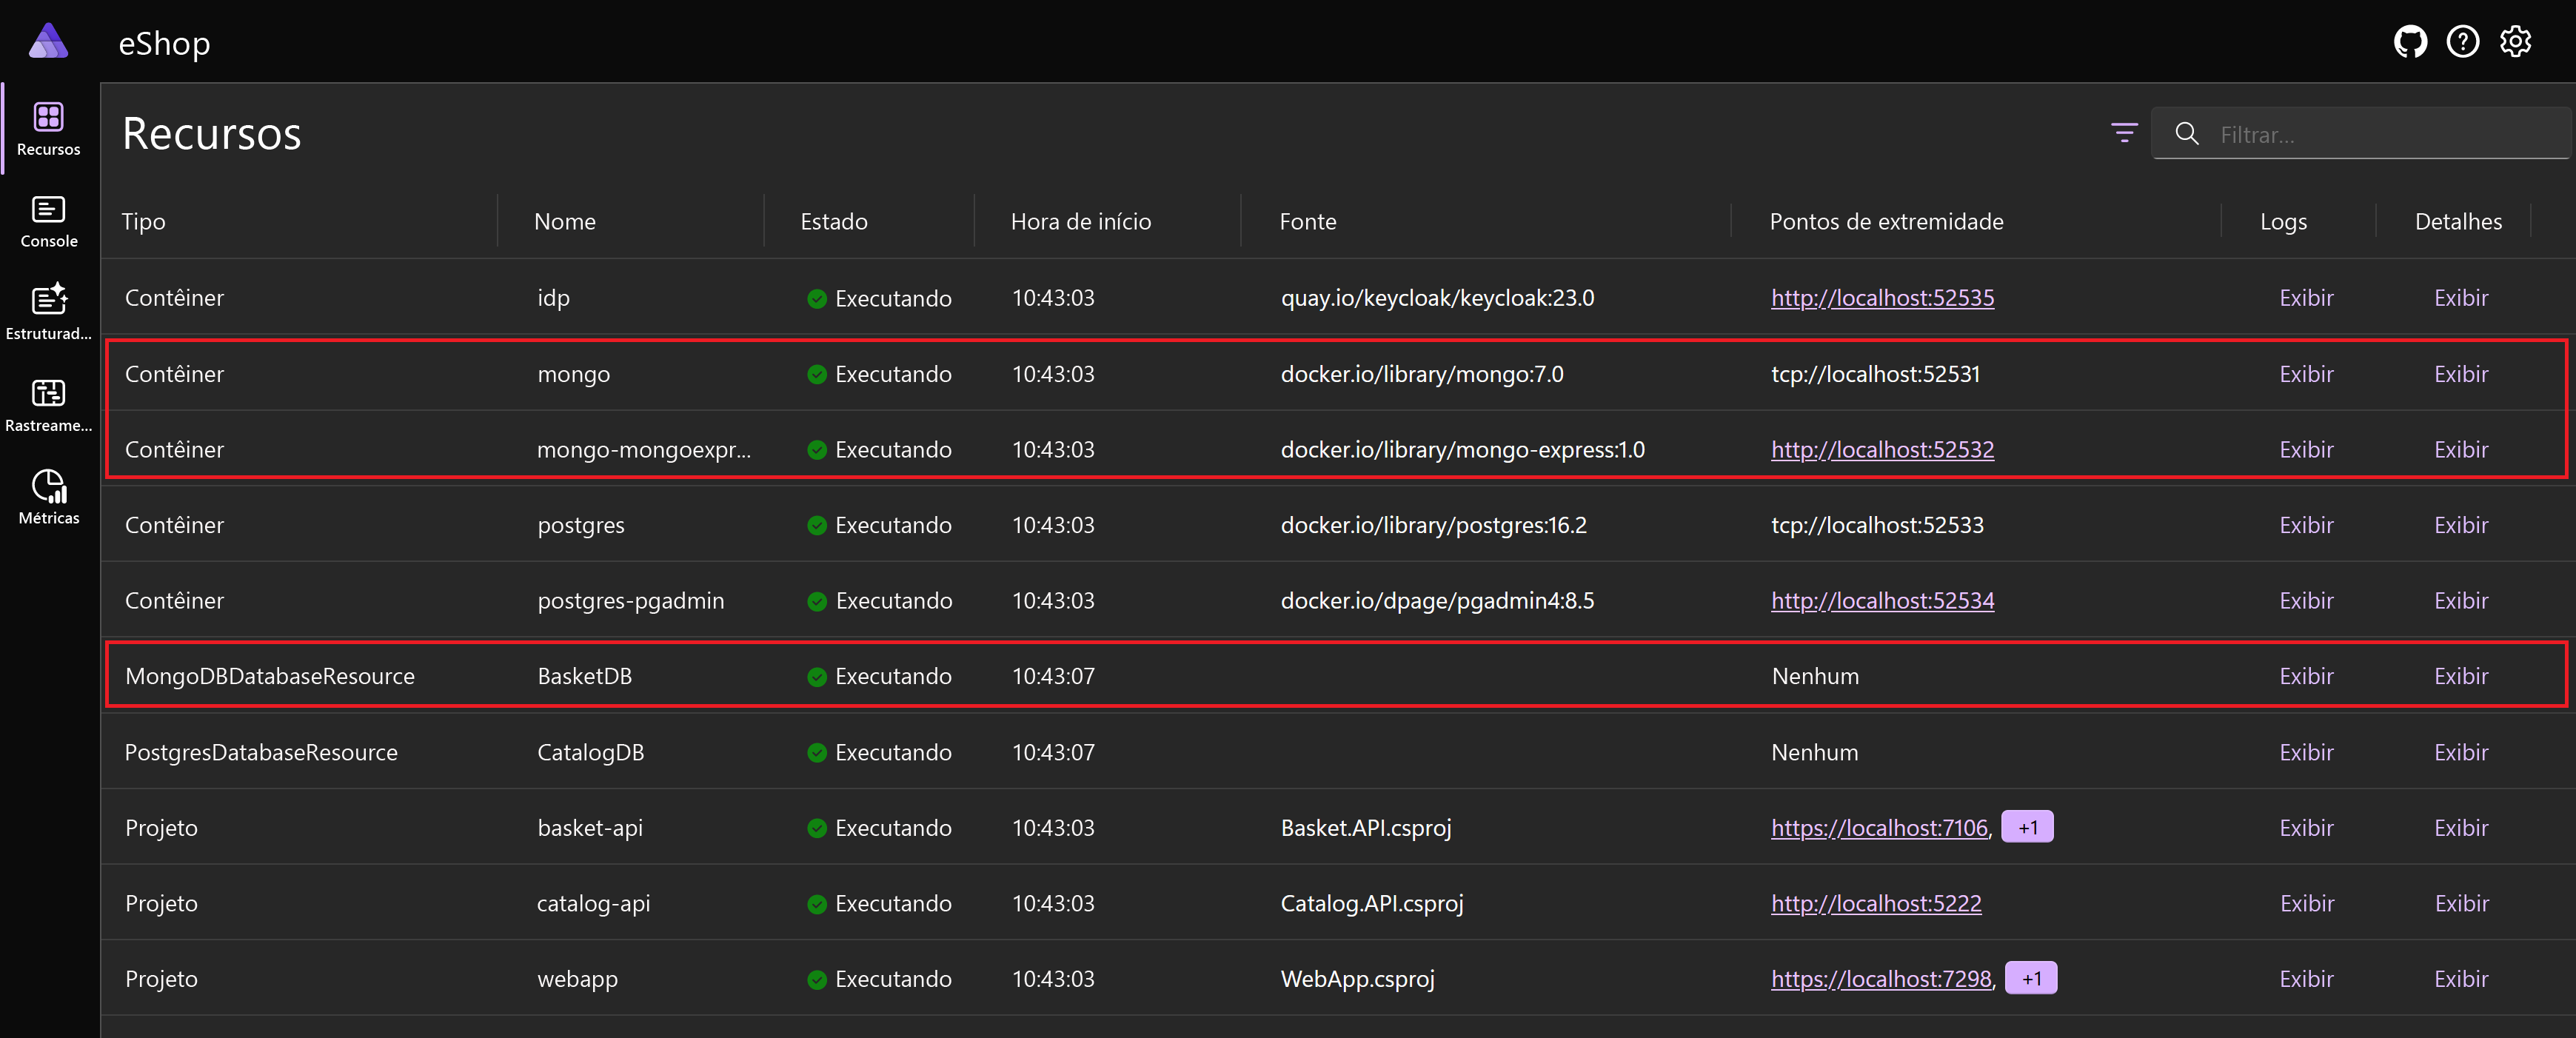Select the quay.io/keycloak/keycloak:23.0 source text

coord(1437,298)
